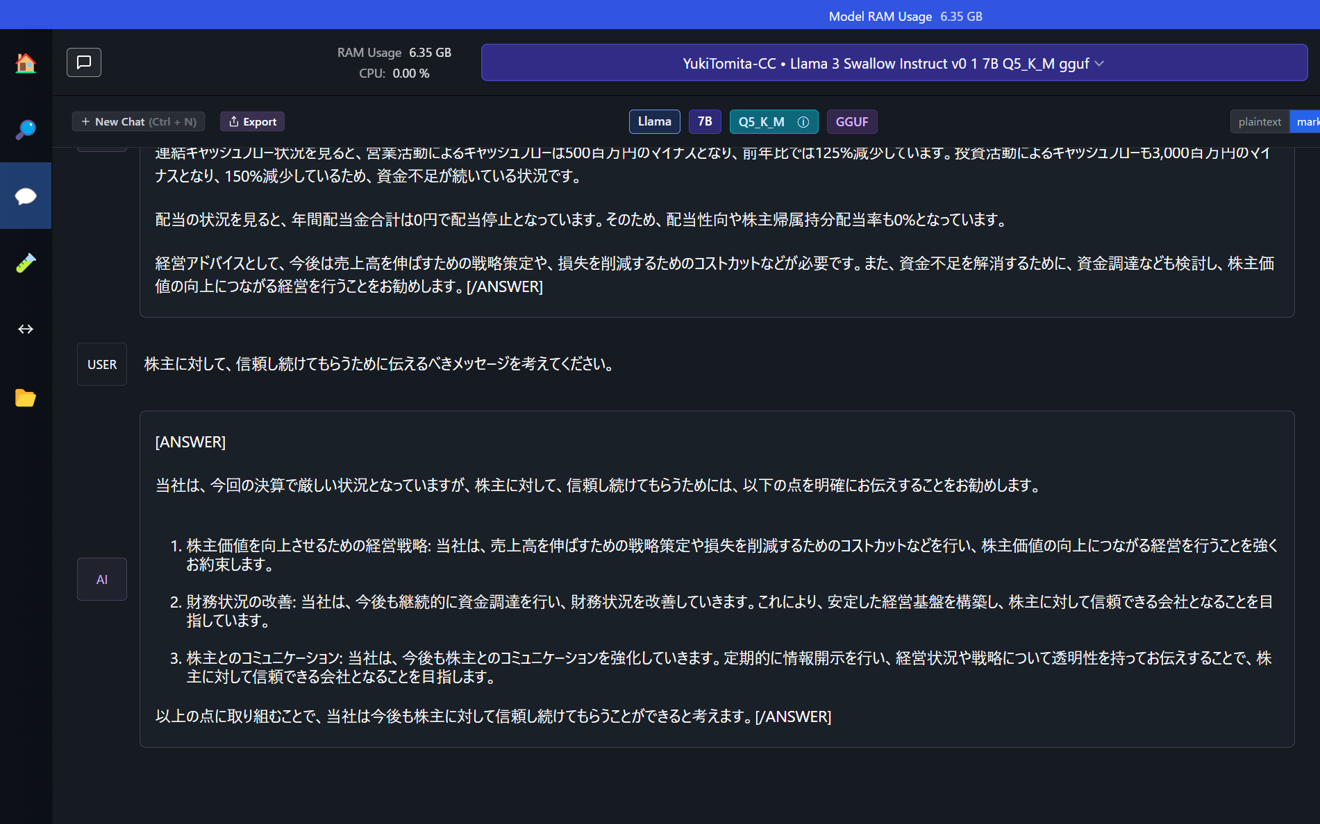Open the Developer server panel

(x=25, y=329)
